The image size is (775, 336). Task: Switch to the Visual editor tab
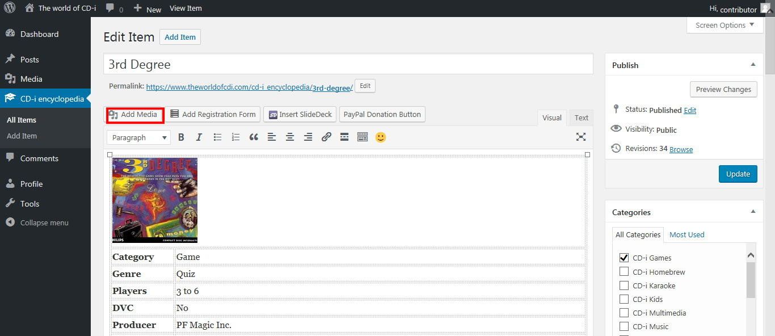click(552, 117)
